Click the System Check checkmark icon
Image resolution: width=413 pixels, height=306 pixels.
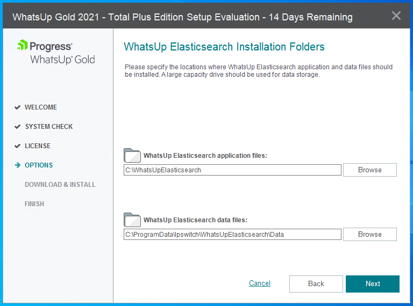pos(17,127)
